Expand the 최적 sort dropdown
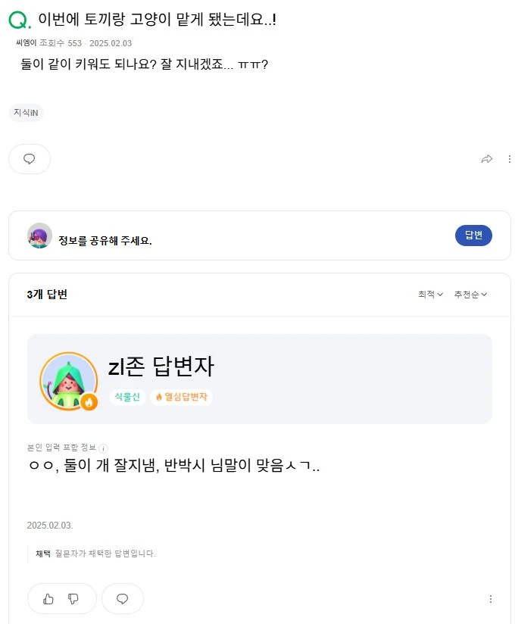The width and height of the screenshot is (515, 624). click(430, 295)
